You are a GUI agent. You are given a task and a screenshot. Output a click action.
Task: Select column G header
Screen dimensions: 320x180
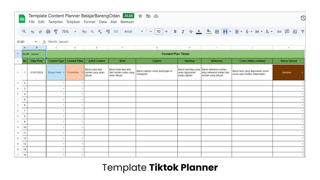pos(157,48)
